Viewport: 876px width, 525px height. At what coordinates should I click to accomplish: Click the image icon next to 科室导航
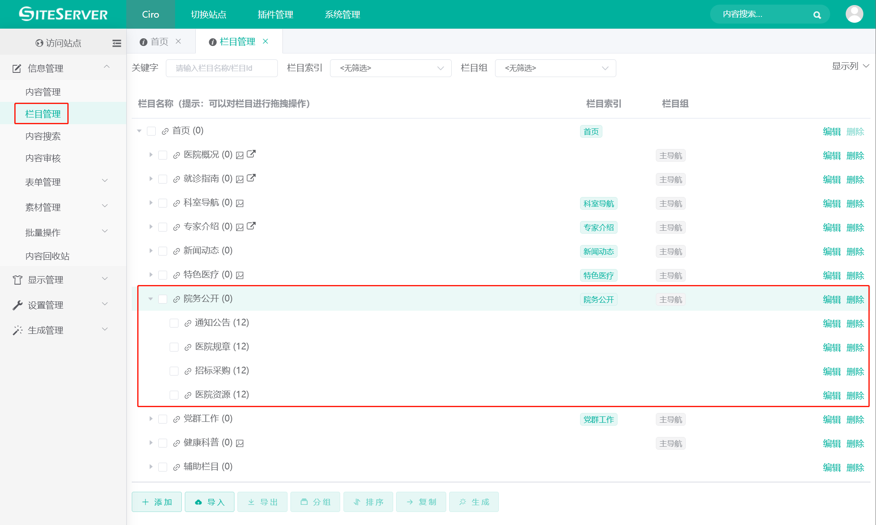240,203
